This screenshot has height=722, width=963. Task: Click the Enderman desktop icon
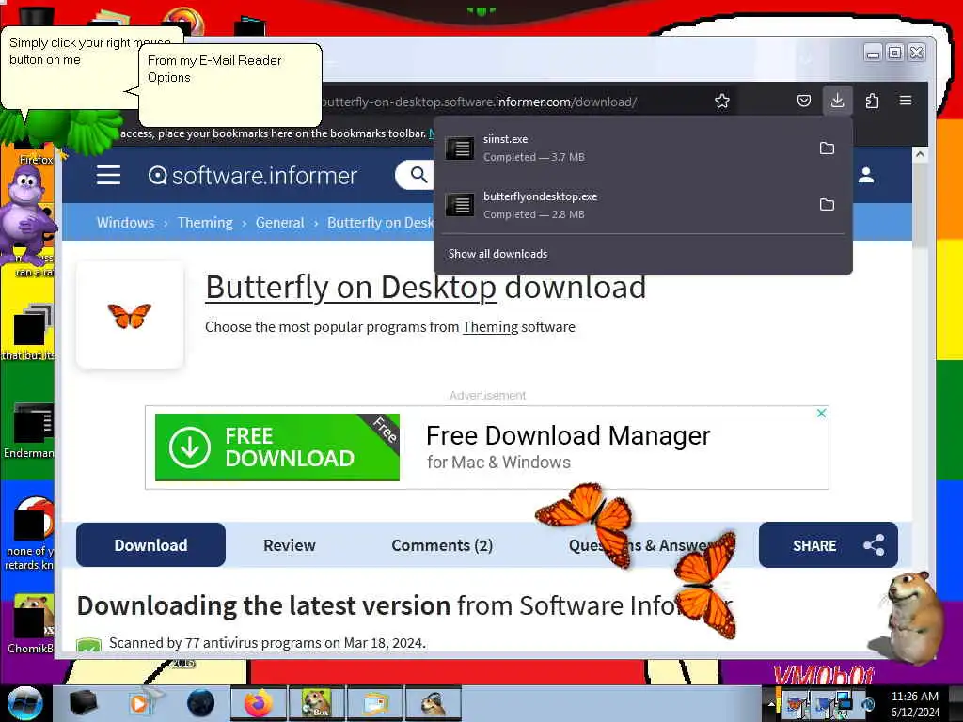29,430
